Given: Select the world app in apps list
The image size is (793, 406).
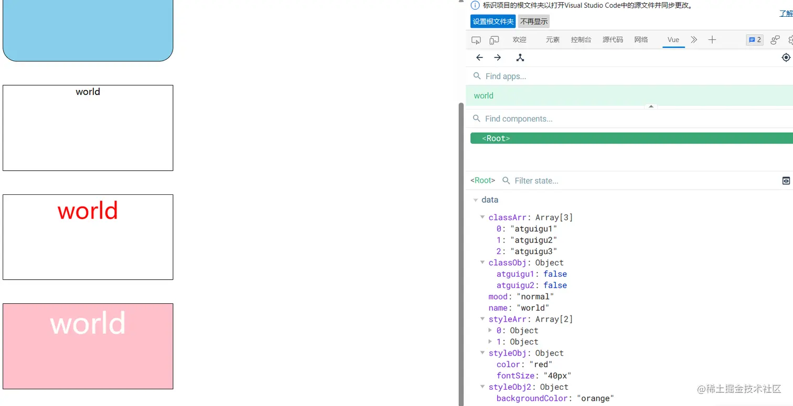Looking at the screenshot, I should pyautogui.click(x=629, y=96).
